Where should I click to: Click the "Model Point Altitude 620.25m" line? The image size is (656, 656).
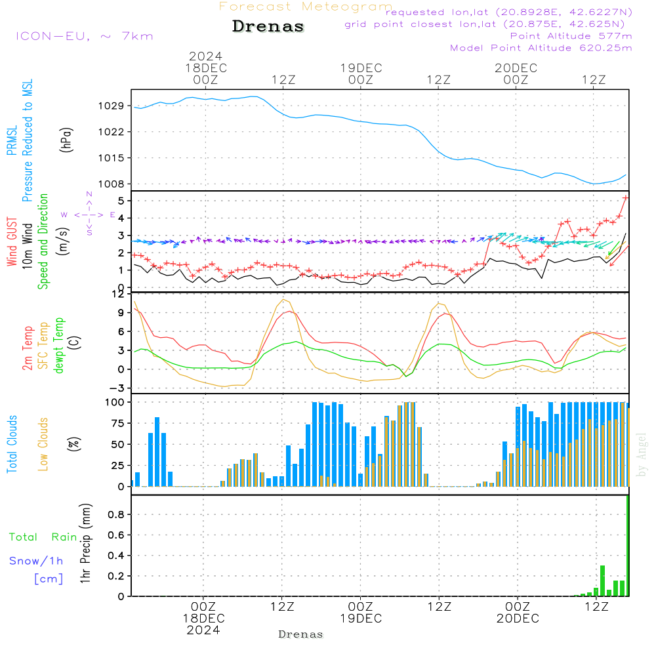click(x=541, y=48)
